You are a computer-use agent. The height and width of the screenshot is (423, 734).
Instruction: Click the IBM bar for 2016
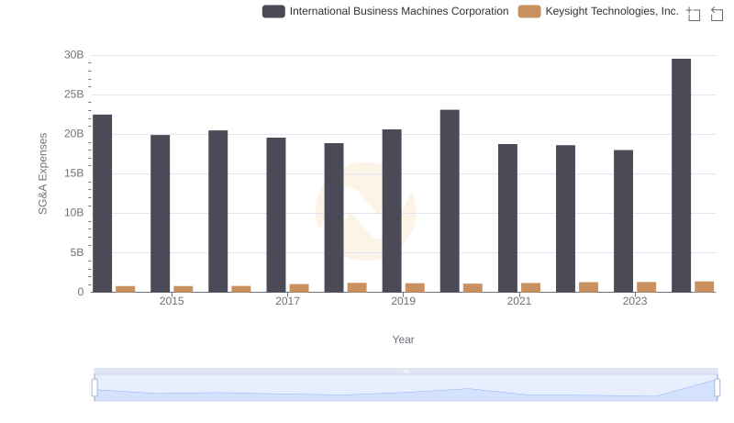pos(218,211)
